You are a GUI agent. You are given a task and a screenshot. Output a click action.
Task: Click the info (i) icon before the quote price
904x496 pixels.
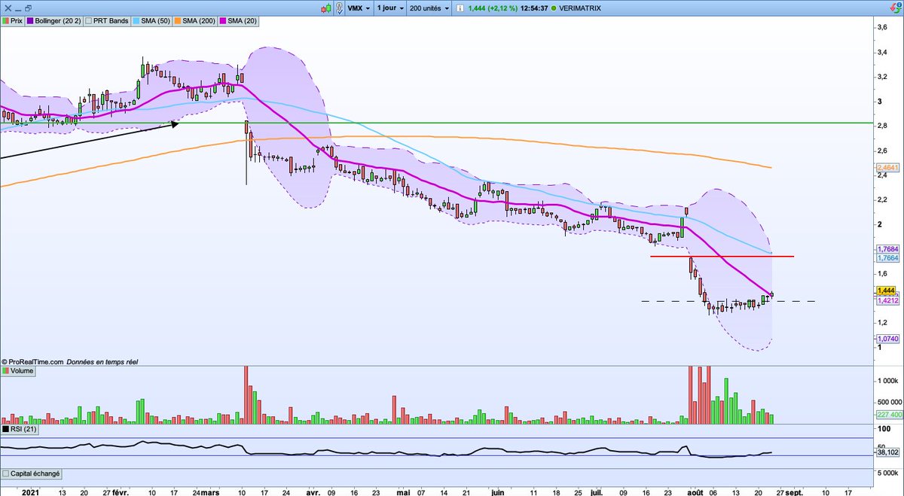tap(460, 8)
